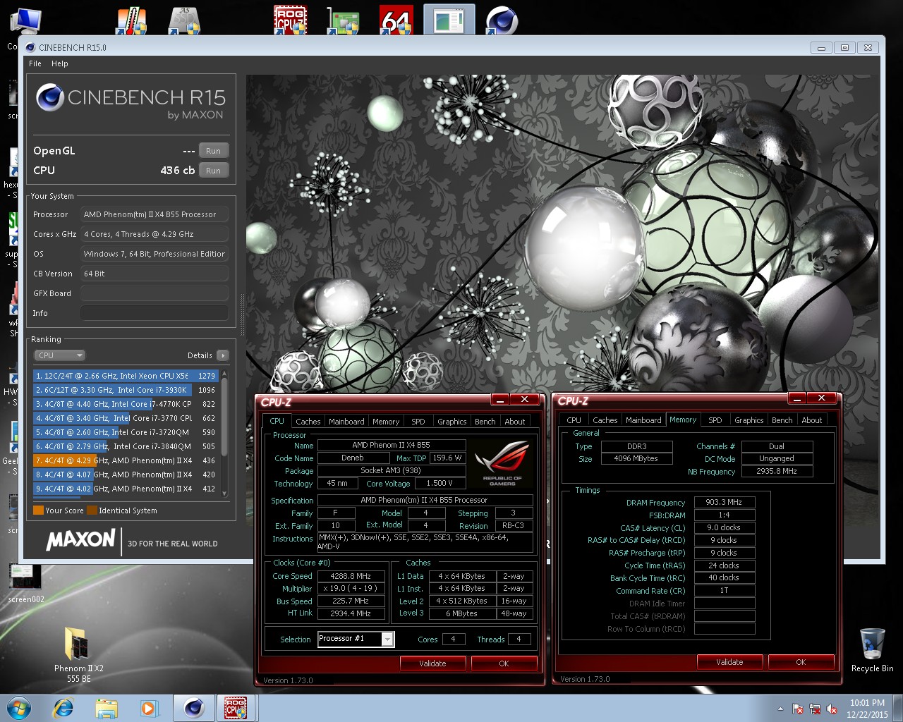Open Mainboard tab in right CPU-Z window
903x722 pixels.
pos(643,420)
